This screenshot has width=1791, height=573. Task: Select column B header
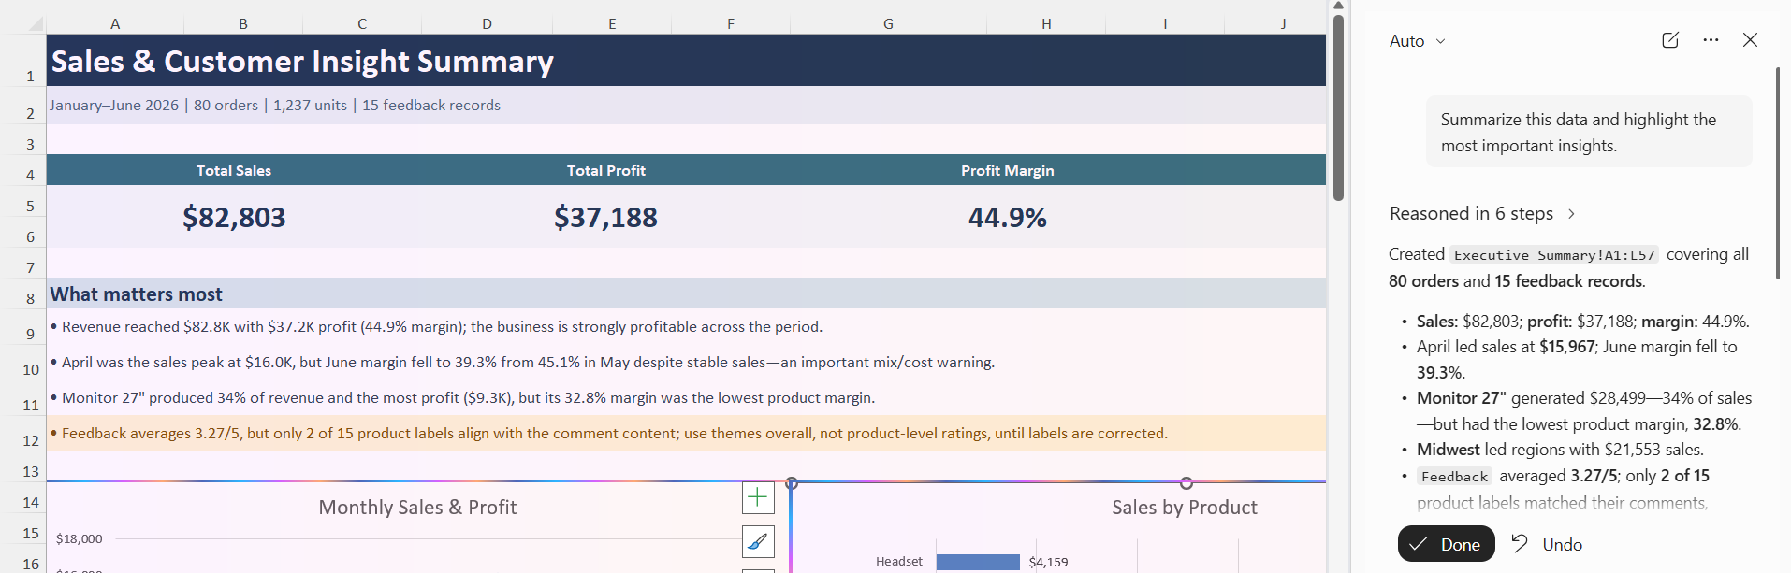(243, 24)
